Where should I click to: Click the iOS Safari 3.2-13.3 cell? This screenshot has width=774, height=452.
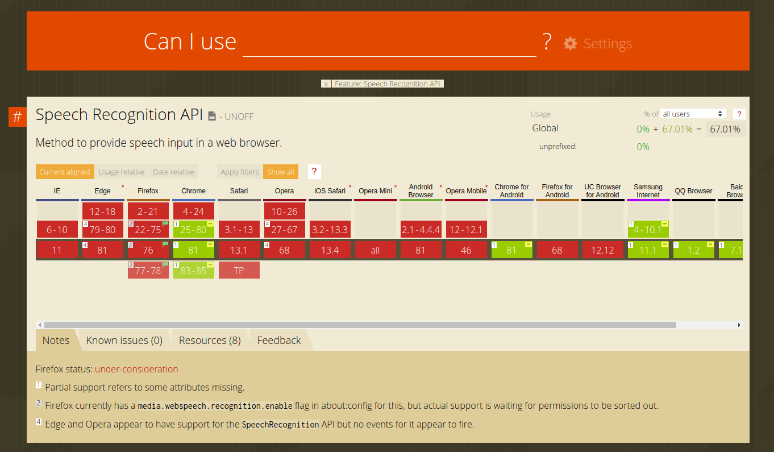(x=330, y=229)
